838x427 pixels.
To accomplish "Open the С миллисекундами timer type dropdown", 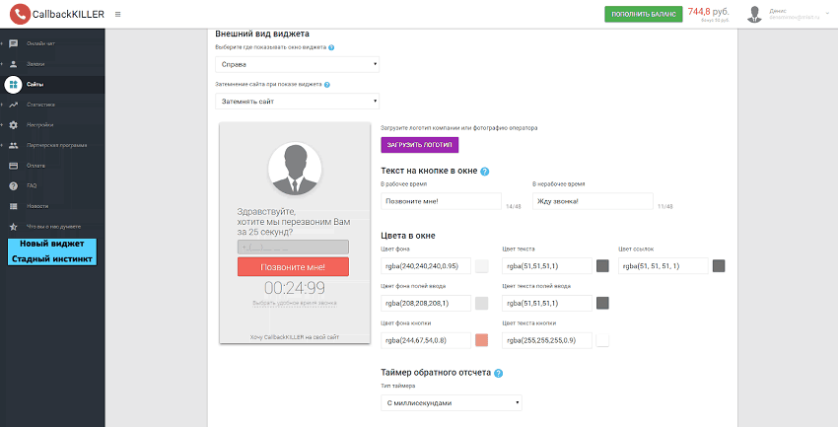I will tap(451, 402).
